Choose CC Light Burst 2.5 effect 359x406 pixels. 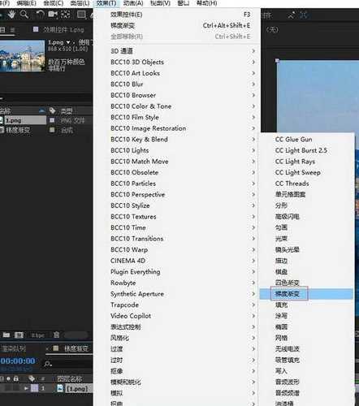click(307, 150)
